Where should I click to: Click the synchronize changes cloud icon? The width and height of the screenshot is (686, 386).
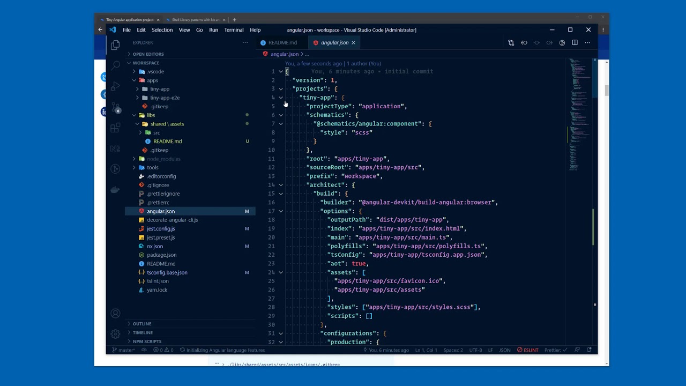tap(144, 350)
